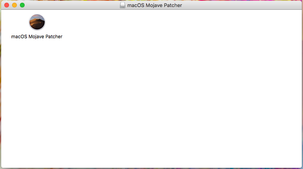The image size is (303, 169).
Task: Minimize window using the yellow button
Action: pos(14,5)
